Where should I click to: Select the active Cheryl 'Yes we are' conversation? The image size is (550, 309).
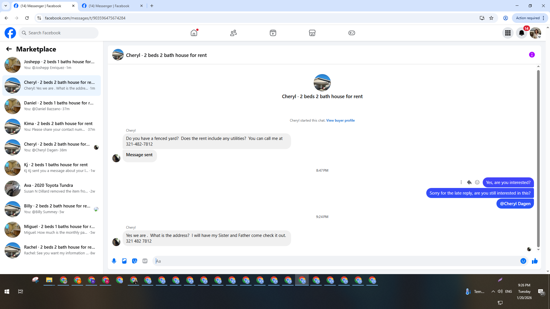pyautogui.click(x=52, y=86)
